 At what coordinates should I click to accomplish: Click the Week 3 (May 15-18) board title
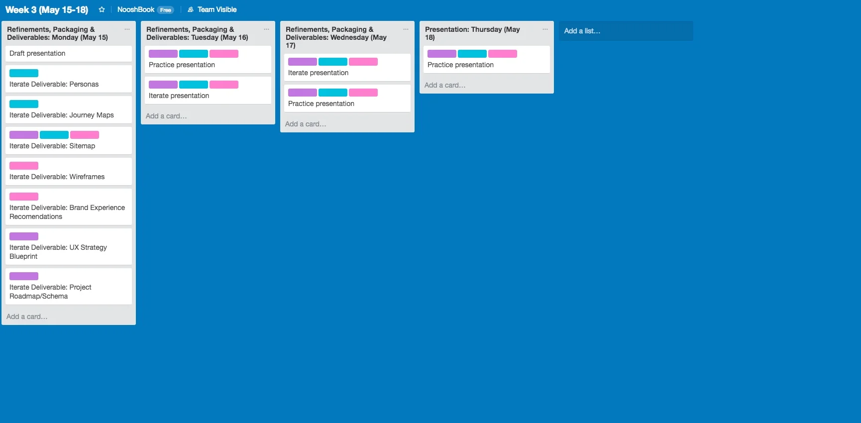(47, 9)
